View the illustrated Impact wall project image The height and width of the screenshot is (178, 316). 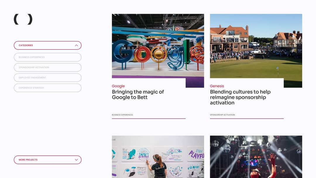click(x=158, y=157)
